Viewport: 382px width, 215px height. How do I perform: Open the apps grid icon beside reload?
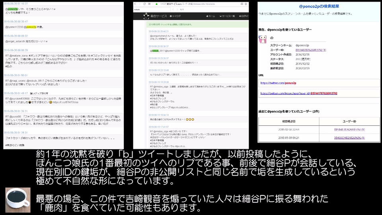point(149,4)
